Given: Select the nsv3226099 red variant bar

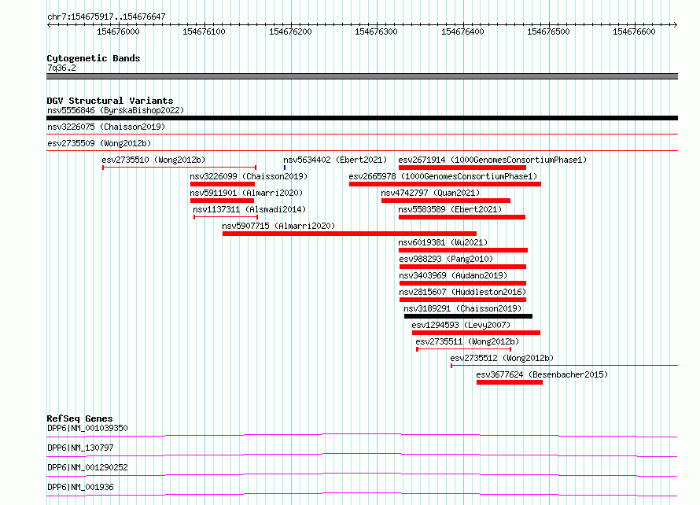Looking at the screenshot, I should click(x=223, y=184).
